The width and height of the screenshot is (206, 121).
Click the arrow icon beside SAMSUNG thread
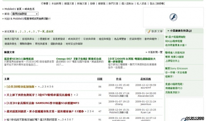click(5, 103)
